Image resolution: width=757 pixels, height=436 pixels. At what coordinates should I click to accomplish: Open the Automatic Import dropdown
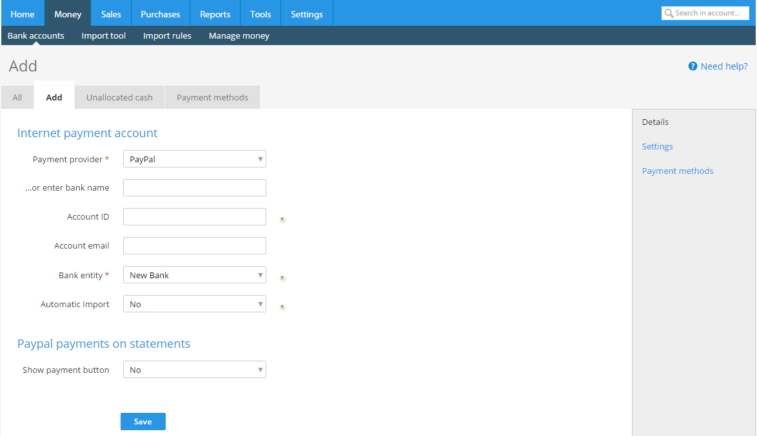[194, 304]
